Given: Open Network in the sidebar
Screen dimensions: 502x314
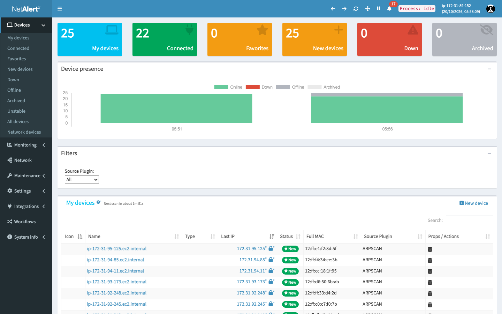Looking at the screenshot, I should pos(26,160).
